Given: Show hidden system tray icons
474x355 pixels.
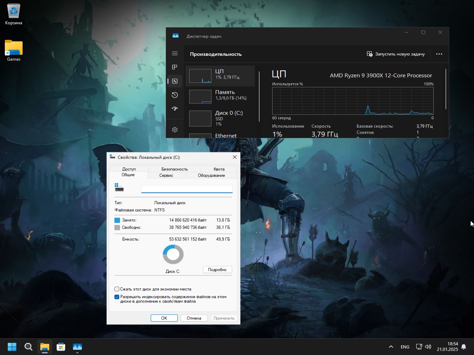Looking at the screenshot, I should [x=391, y=347].
